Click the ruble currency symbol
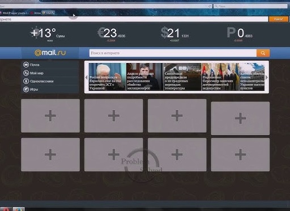Image resolution: width=290 pixels, height=211 pixels. click(x=231, y=32)
